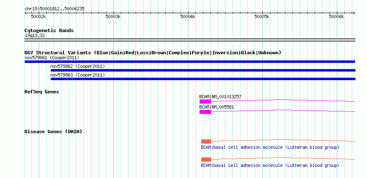Screen dimensions: 367x178
Task: Click the nsv579862 (Cooper2011) blue variant bar
Action: [x=203, y=70]
